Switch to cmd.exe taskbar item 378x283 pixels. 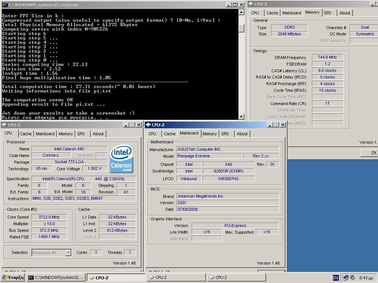click(56, 277)
